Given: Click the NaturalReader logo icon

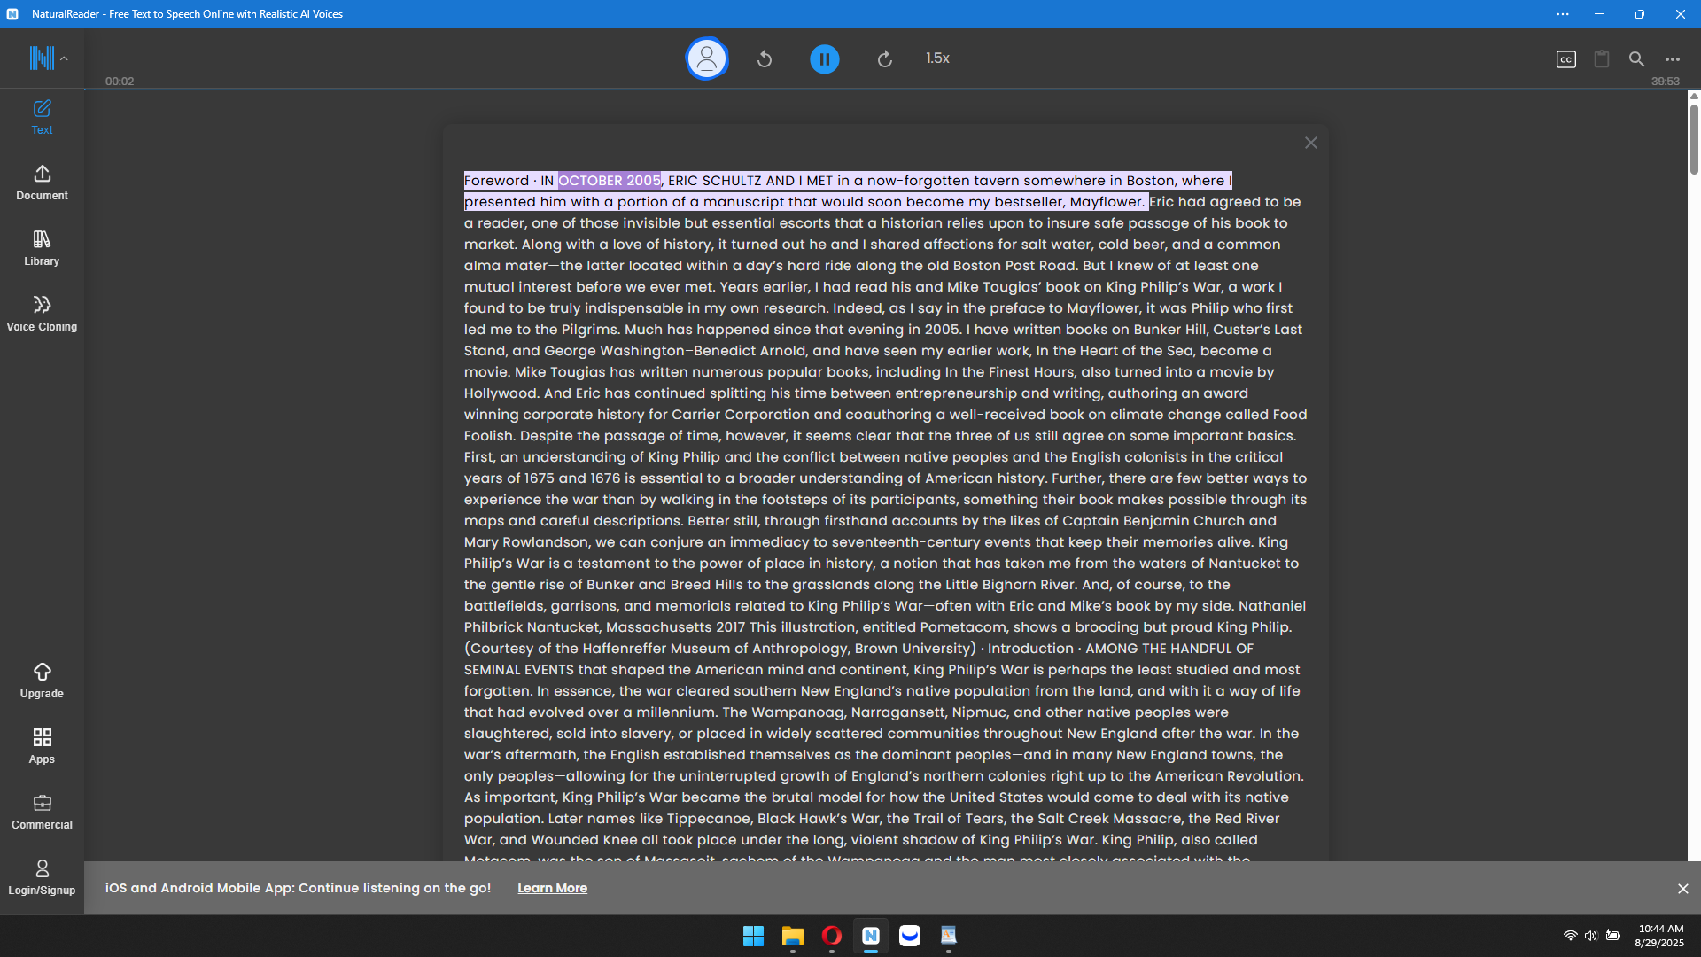Looking at the screenshot, I should (x=41, y=58).
